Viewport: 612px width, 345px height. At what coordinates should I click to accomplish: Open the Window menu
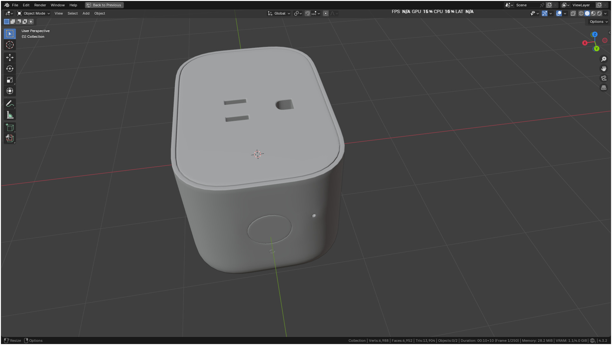(x=58, y=5)
